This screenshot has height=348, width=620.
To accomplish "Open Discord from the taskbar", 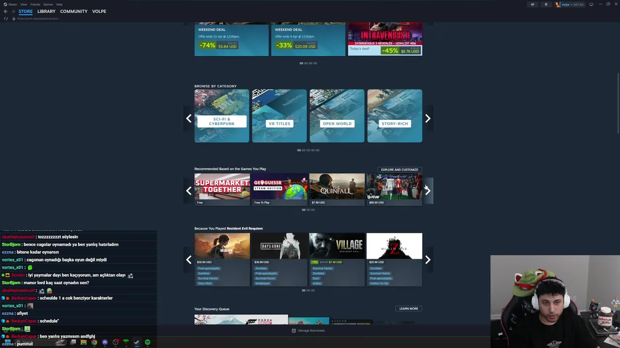I will (x=105, y=342).
